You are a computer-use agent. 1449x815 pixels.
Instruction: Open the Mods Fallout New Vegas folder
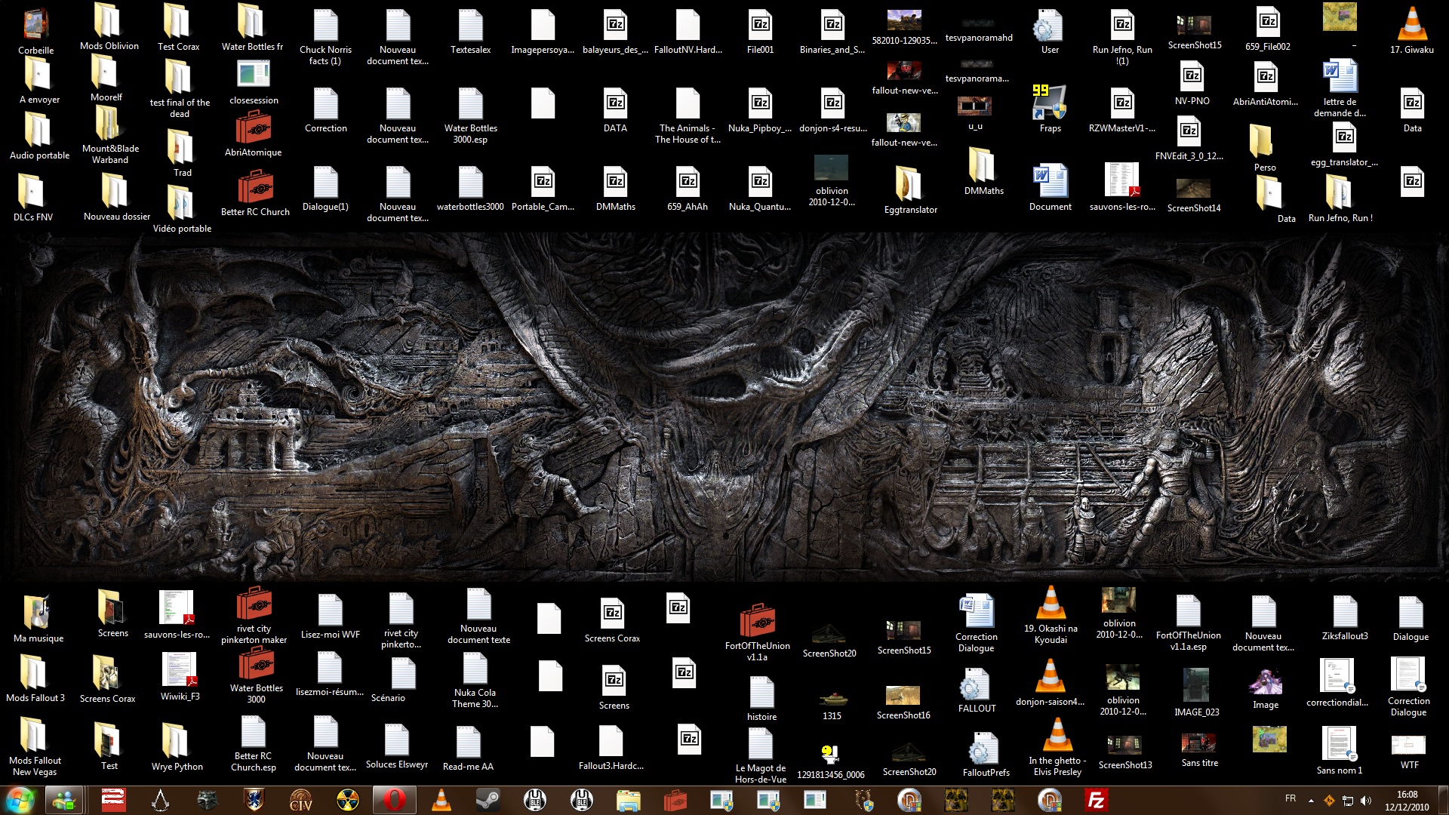[x=35, y=747]
